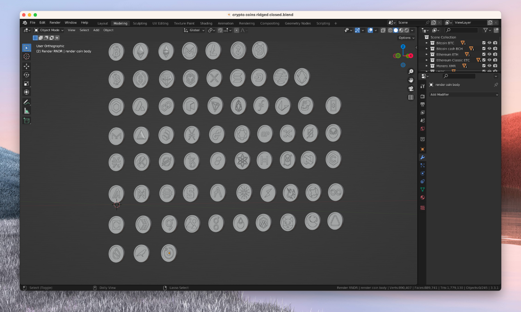Open the Render properties tab
The width and height of the screenshot is (521, 312).
click(423, 96)
